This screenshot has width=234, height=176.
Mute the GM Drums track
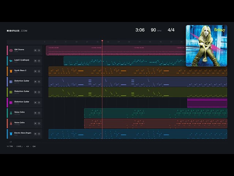[x=35, y=51]
